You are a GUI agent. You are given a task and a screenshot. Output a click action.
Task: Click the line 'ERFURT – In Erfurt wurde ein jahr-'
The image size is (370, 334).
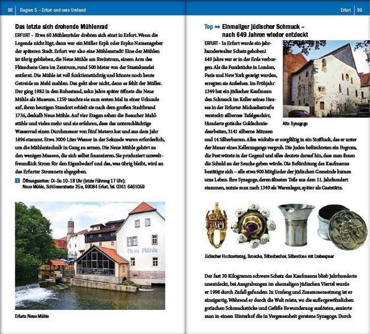(238, 43)
